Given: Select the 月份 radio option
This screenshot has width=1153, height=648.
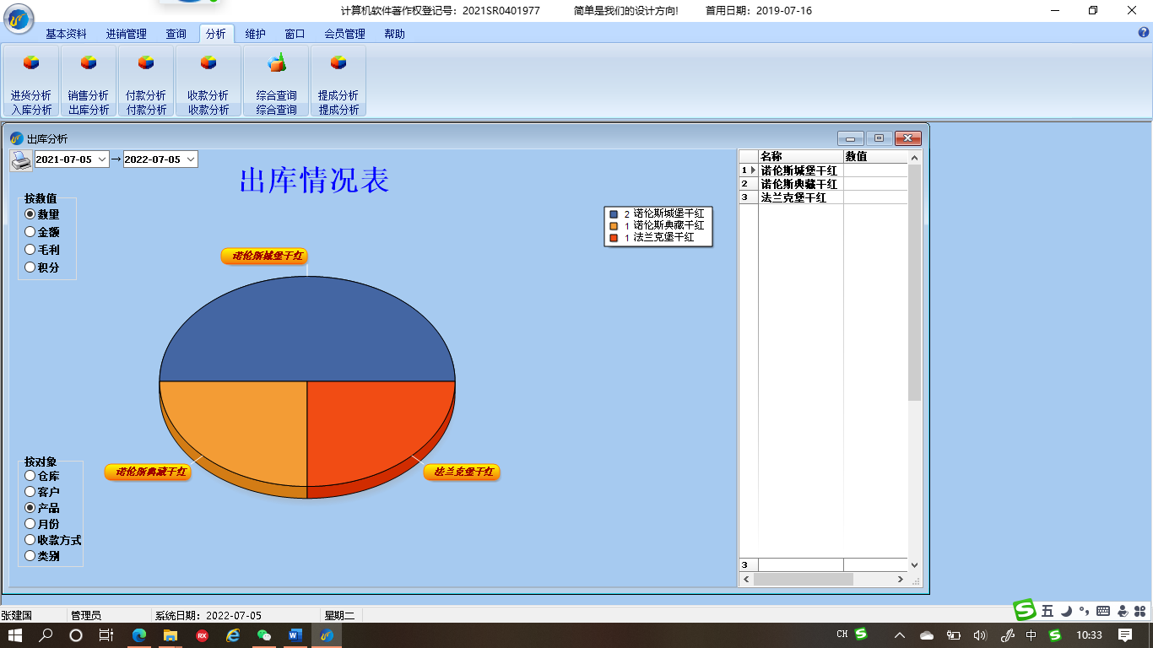Looking at the screenshot, I should tap(30, 524).
